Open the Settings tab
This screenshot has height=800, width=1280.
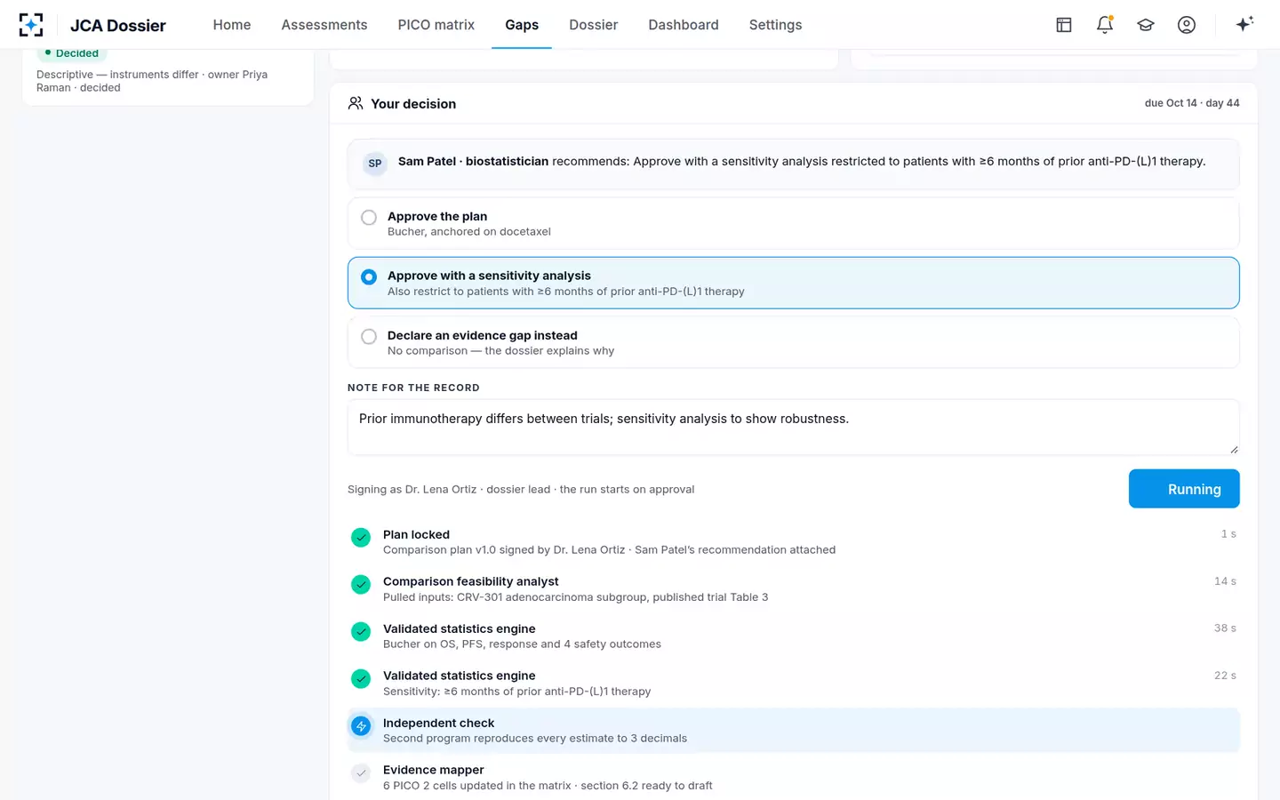pyautogui.click(x=776, y=25)
